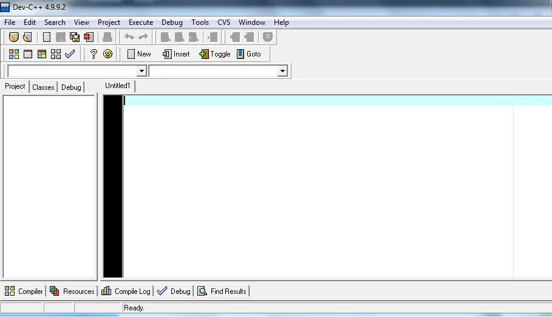Click the greyed-out Replace icon
The height and width of the screenshot is (317, 552).
click(x=180, y=36)
